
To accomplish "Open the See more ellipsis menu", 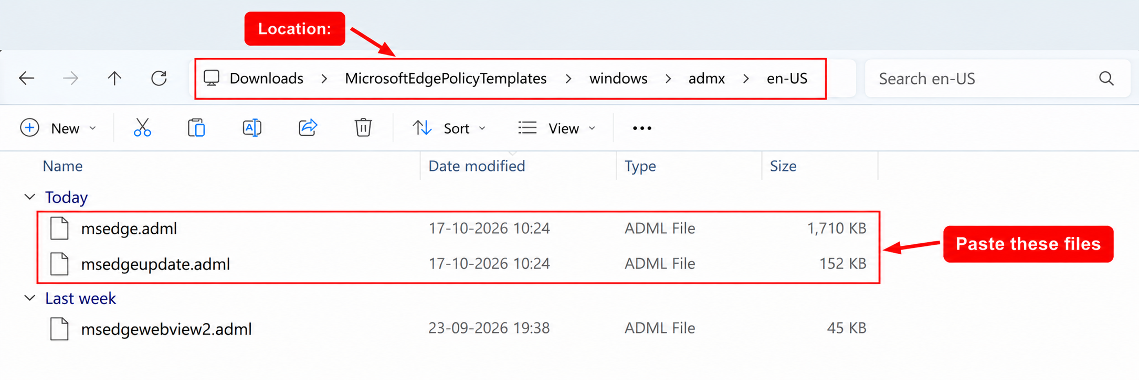I will (642, 128).
